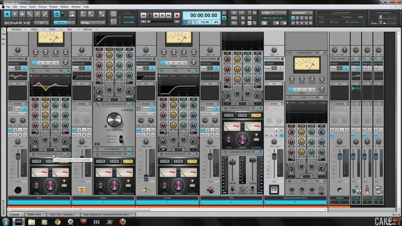
Task: Click the Snare track name label
Action: point(103,198)
